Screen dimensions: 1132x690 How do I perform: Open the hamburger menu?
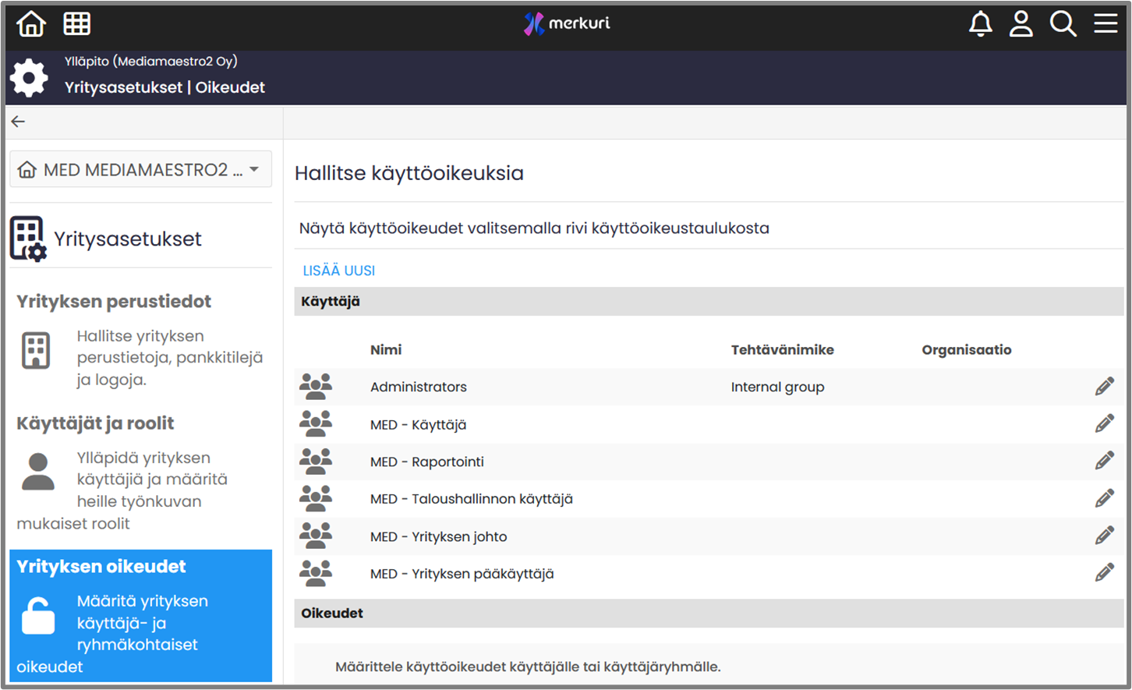pyautogui.click(x=1105, y=24)
